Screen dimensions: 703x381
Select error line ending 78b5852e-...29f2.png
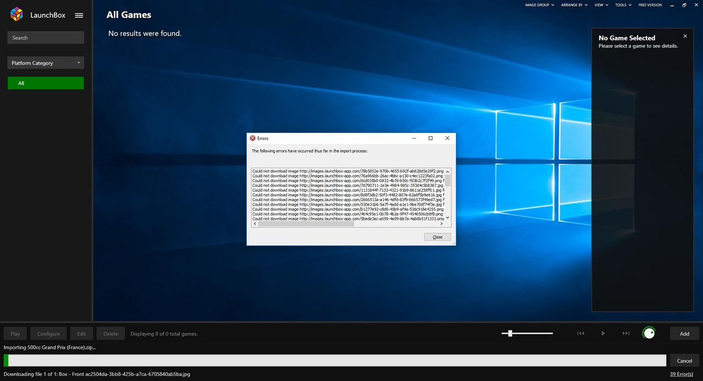click(348, 171)
